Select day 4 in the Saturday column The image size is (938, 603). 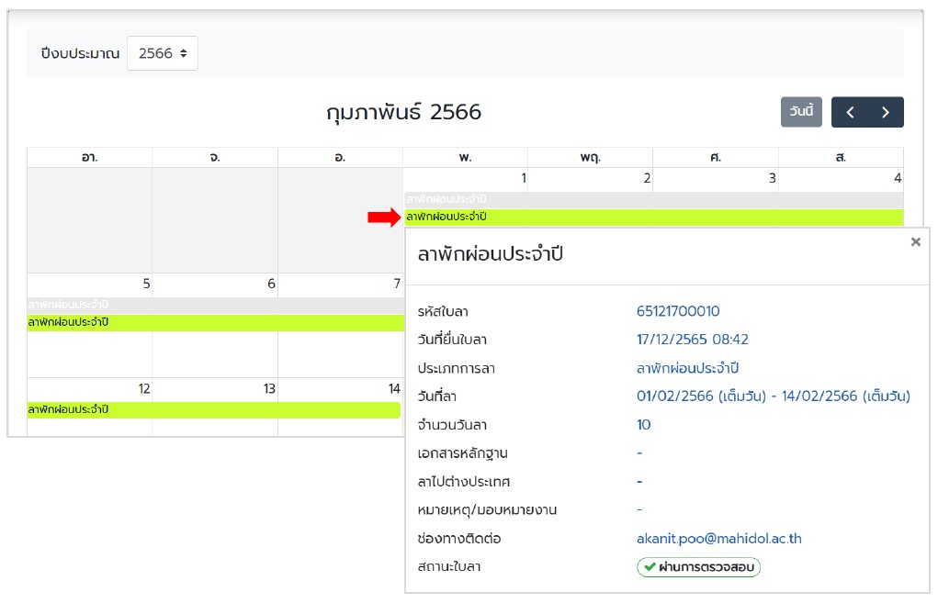coord(897,178)
